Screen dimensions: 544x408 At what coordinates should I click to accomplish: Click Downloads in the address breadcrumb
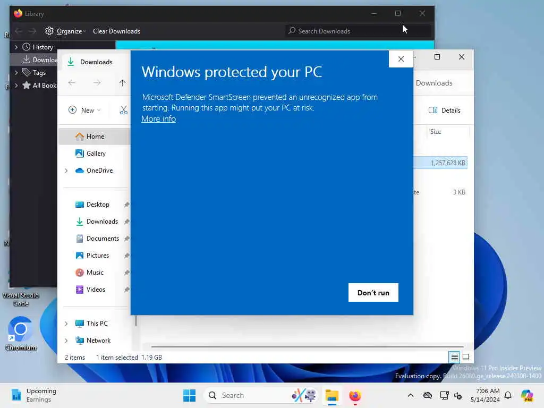point(434,83)
